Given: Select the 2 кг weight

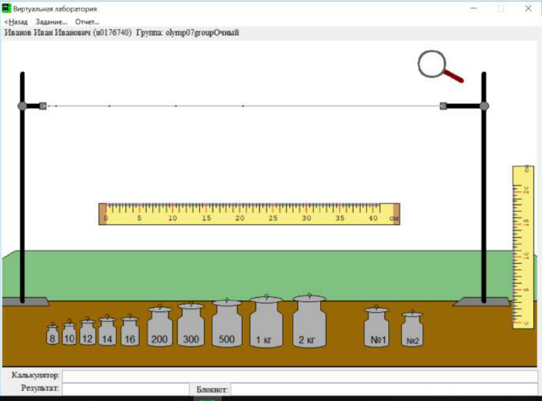Looking at the screenshot, I should tap(309, 321).
